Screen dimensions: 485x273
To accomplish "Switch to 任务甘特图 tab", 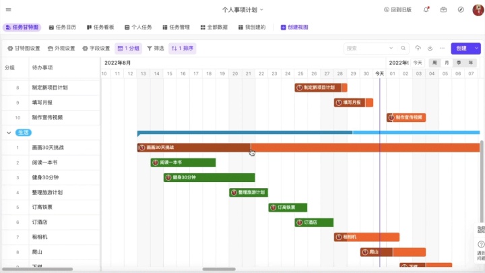I will tap(22, 27).
